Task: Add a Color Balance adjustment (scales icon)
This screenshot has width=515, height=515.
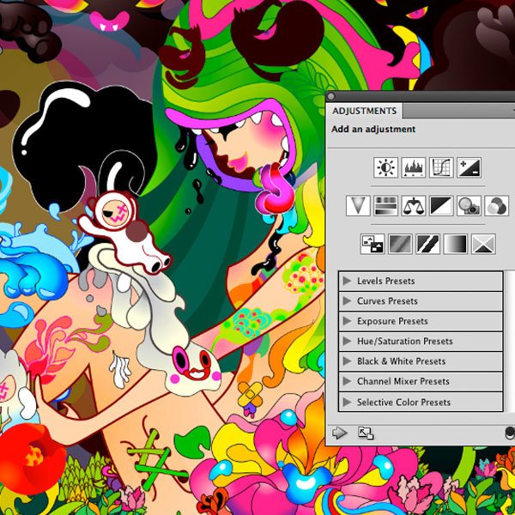Action: [x=413, y=206]
